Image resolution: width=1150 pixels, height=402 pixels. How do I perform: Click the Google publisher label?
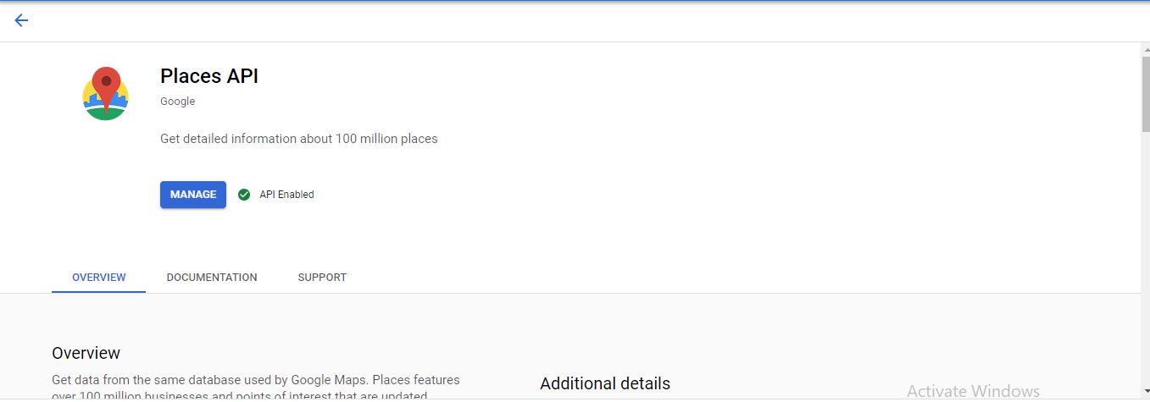(177, 102)
